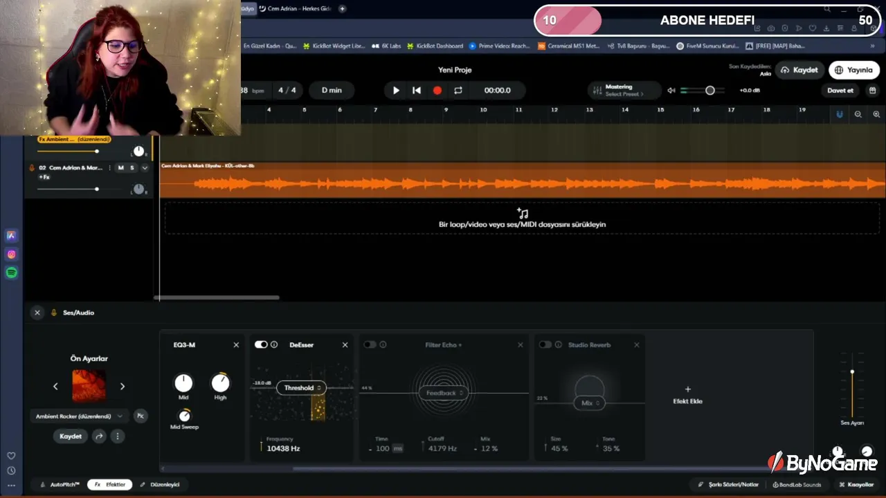
Task: Expand track 02 chevron options
Action: click(x=145, y=167)
